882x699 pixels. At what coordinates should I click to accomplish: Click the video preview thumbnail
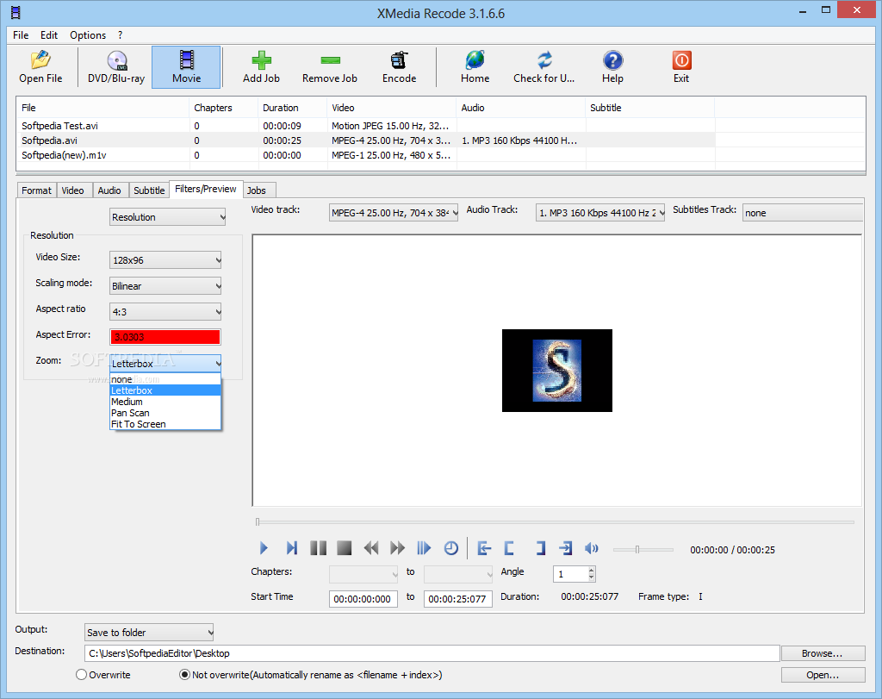(557, 371)
